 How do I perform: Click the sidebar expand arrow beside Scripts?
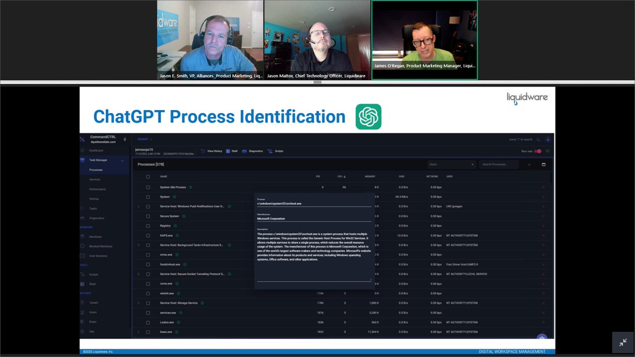[123, 274]
